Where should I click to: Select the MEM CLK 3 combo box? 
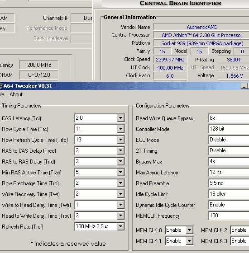point(239,241)
